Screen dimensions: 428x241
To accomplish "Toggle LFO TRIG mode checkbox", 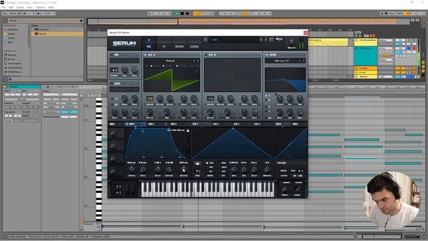I will tap(207, 163).
